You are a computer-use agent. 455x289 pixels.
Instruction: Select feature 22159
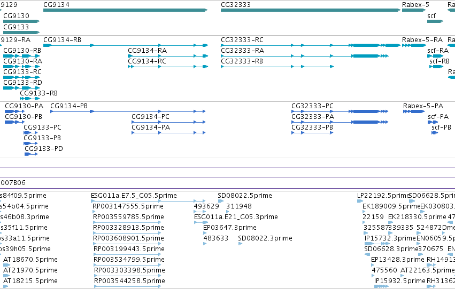tap(364, 222)
